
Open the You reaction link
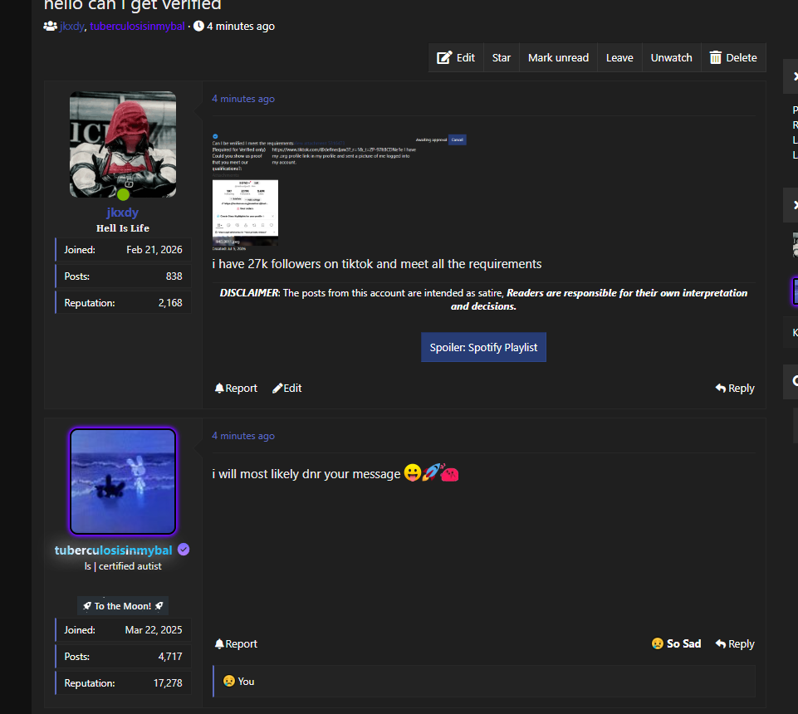click(x=246, y=682)
